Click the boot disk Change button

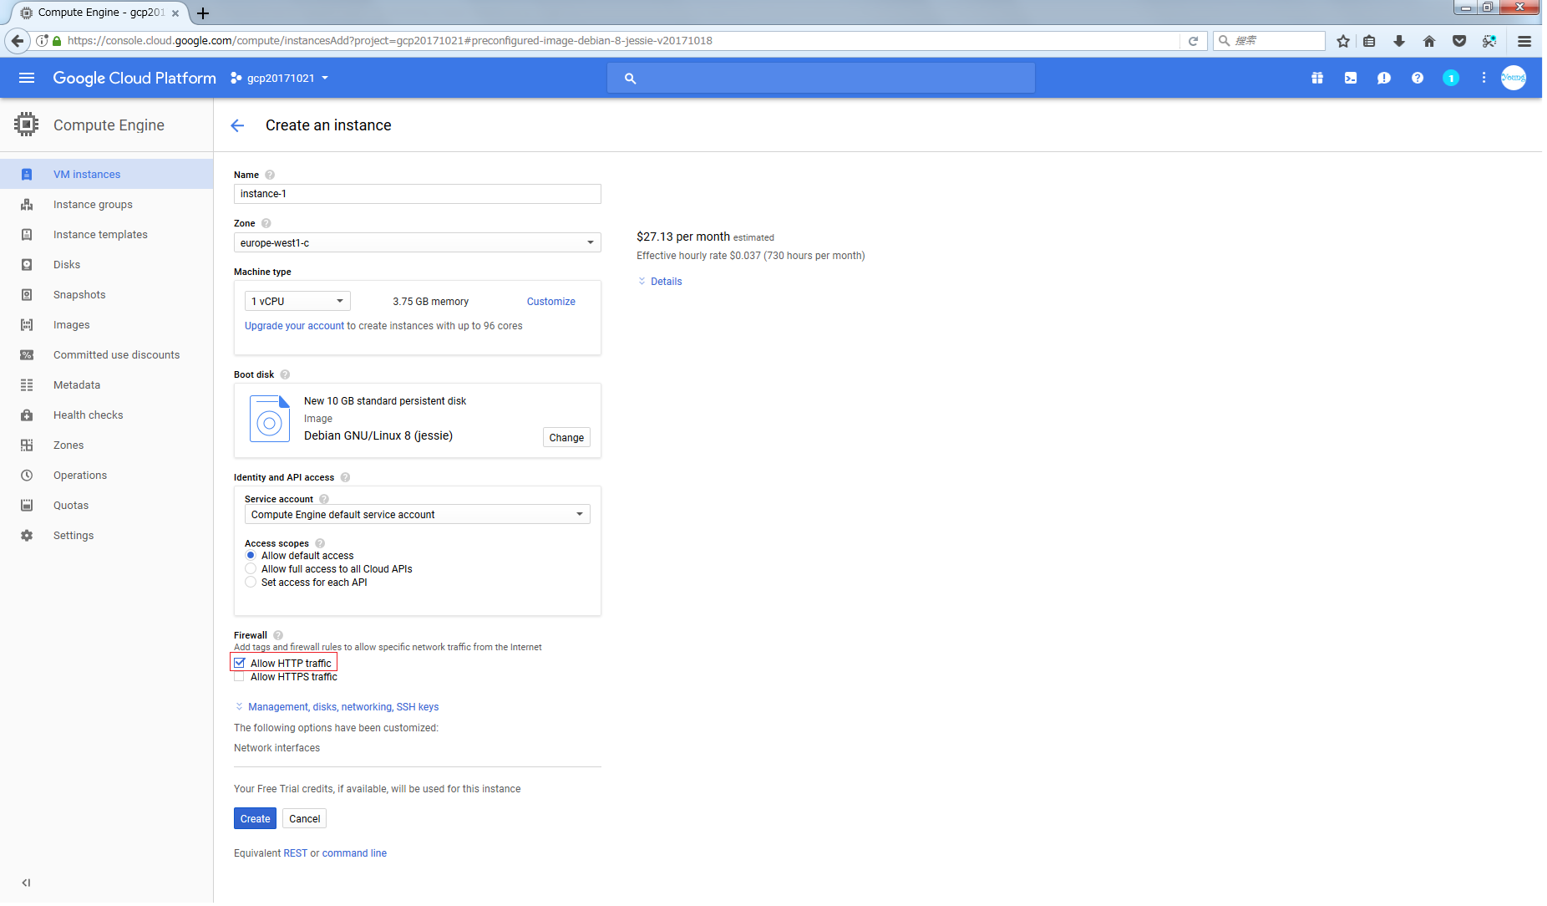pos(566,437)
